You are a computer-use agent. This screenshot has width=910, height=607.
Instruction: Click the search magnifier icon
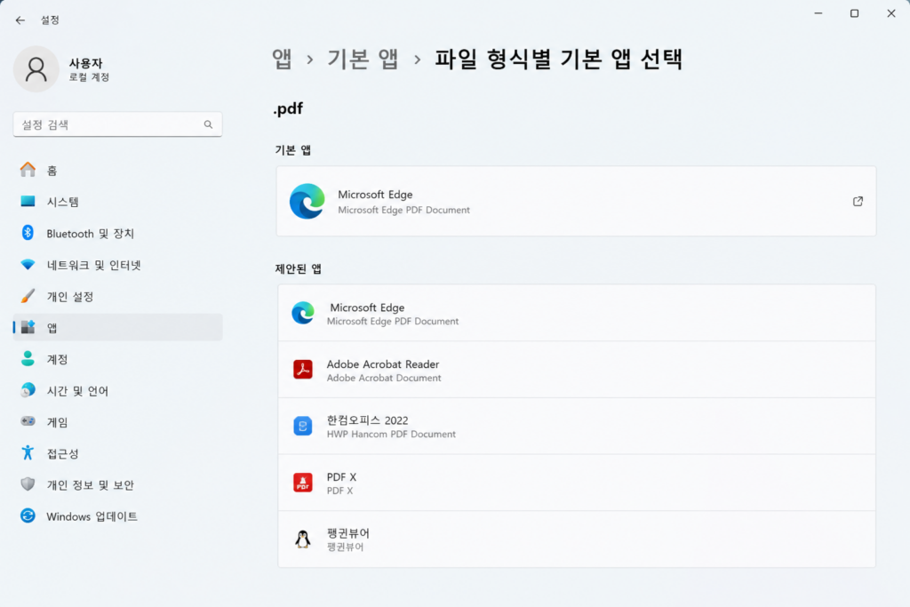tap(208, 124)
